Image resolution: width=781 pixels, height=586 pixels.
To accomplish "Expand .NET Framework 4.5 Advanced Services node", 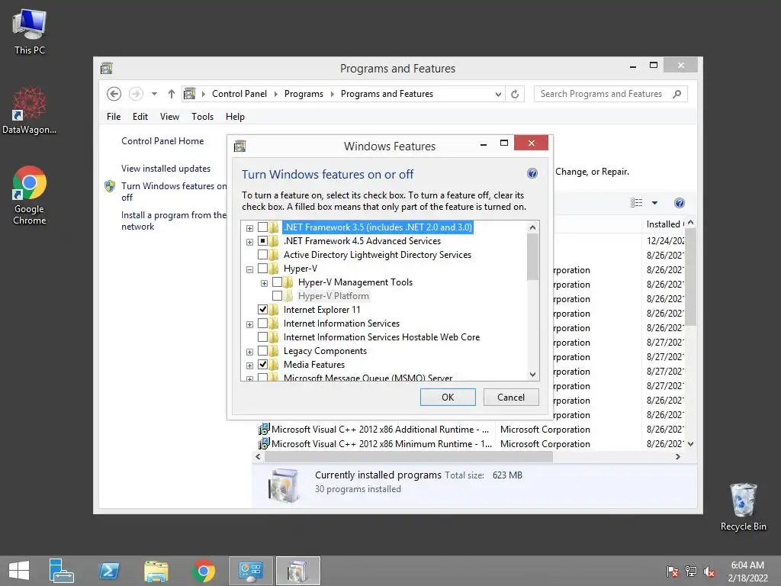I will pyautogui.click(x=249, y=242).
